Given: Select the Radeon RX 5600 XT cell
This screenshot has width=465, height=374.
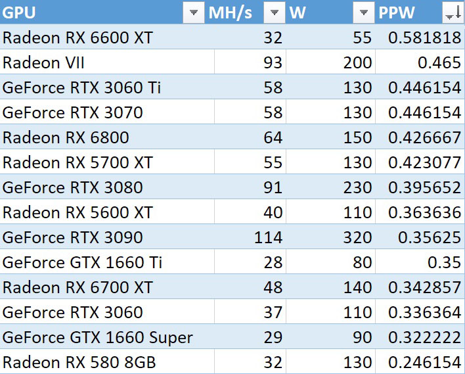Looking at the screenshot, I should (x=107, y=212).
